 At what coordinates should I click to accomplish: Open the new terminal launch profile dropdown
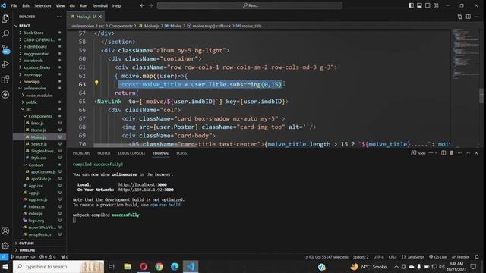pyautogui.click(x=437, y=153)
